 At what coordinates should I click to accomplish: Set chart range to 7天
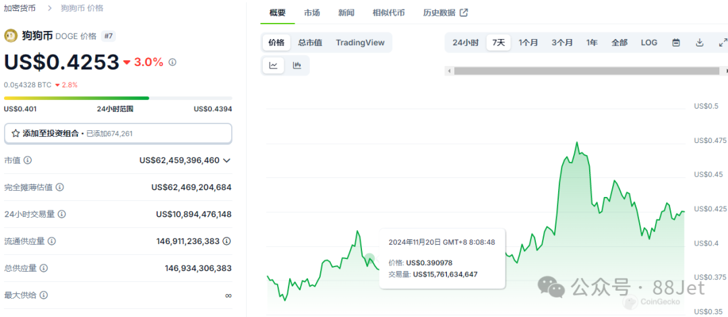499,42
